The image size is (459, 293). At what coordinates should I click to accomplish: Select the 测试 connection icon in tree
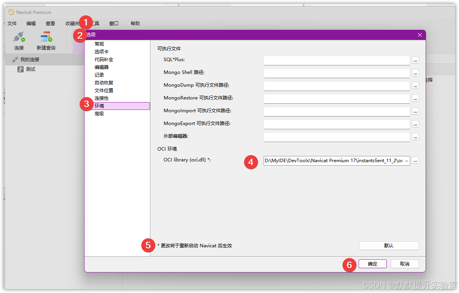[21, 69]
